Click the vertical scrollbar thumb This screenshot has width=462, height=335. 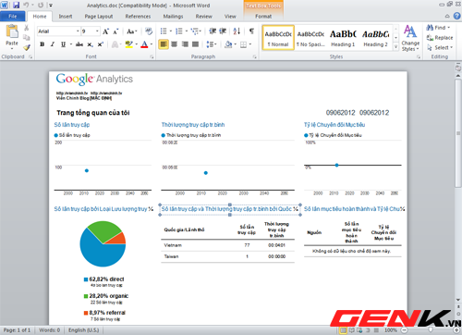click(x=458, y=132)
